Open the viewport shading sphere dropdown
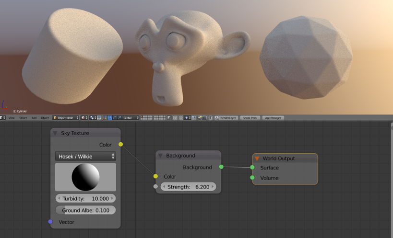 tap(84, 118)
